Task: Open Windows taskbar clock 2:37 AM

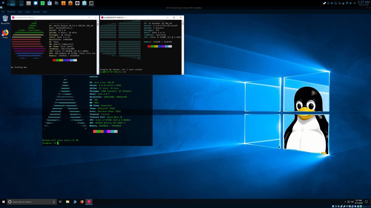Action: click(359, 202)
